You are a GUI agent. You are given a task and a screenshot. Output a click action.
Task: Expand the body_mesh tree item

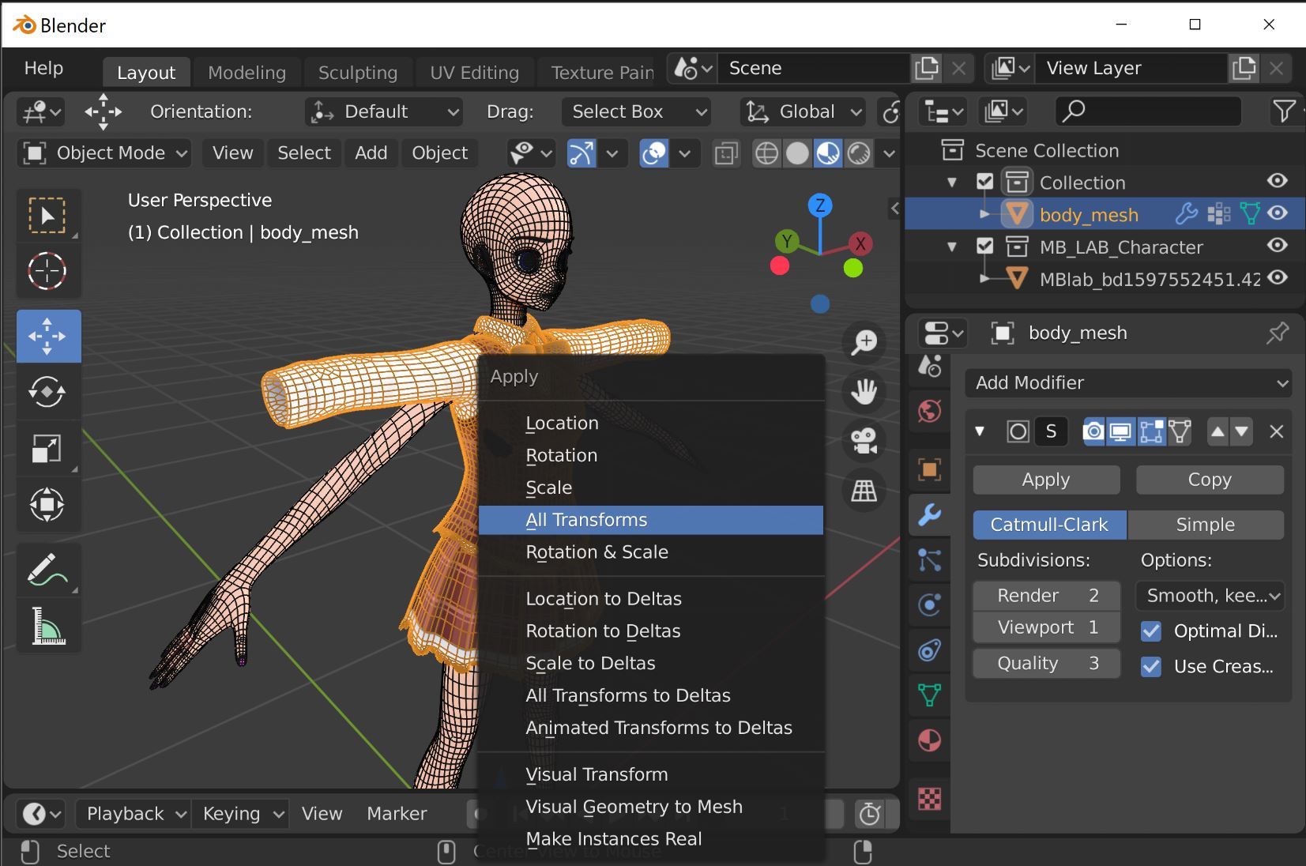(984, 214)
